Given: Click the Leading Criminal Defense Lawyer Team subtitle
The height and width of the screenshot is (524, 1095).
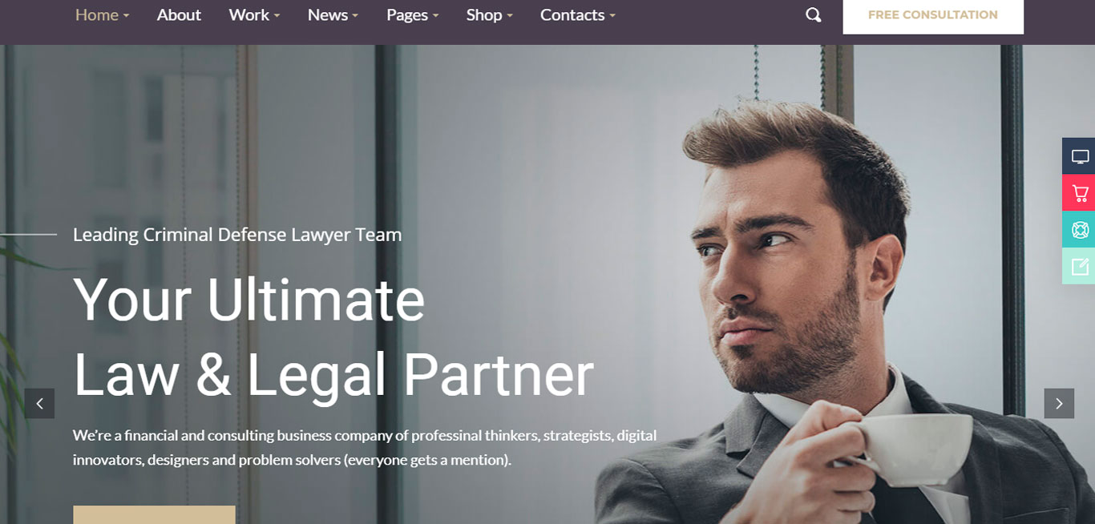Looking at the screenshot, I should pos(237,235).
